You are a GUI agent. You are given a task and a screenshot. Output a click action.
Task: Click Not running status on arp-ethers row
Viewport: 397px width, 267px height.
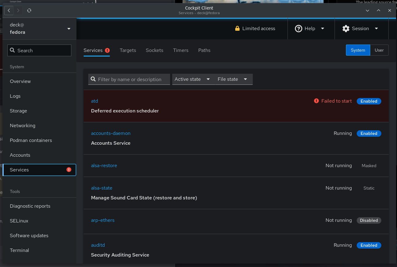point(339,220)
